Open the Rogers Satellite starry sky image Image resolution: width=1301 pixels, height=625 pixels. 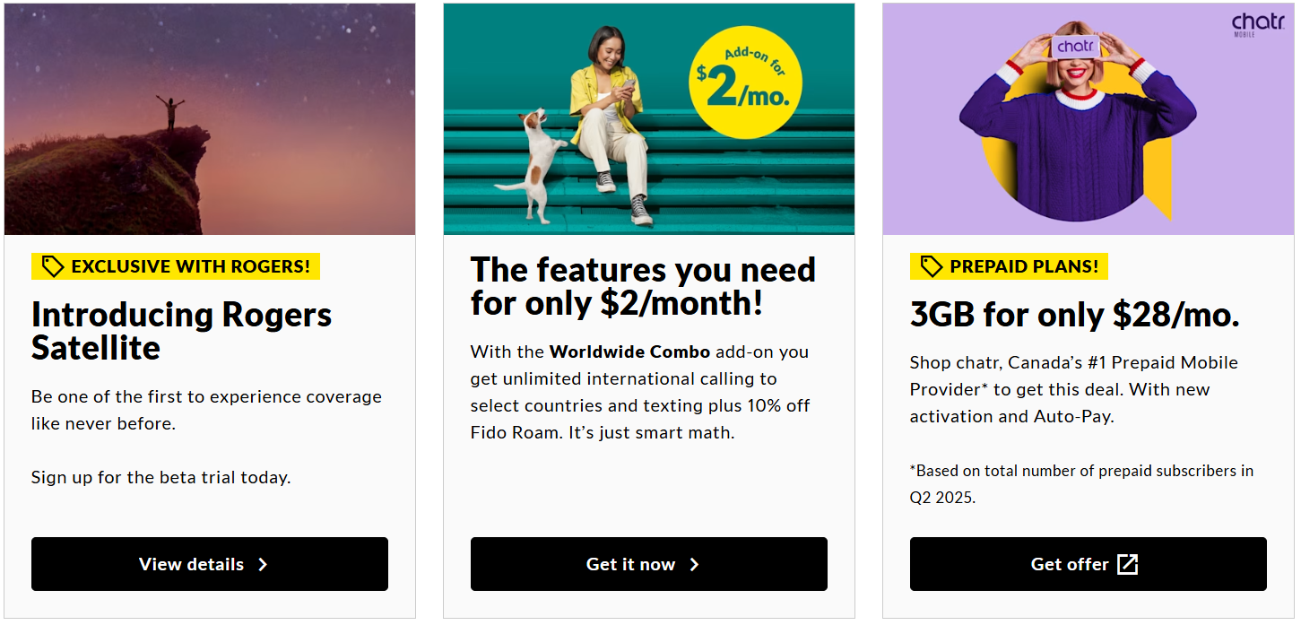click(x=210, y=119)
